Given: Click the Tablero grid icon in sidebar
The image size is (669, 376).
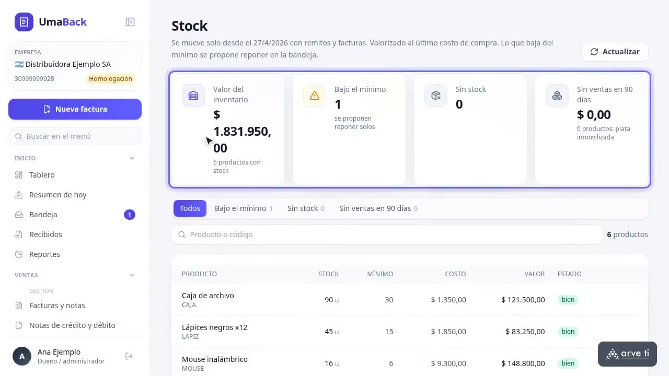Looking at the screenshot, I should click(x=19, y=175).
